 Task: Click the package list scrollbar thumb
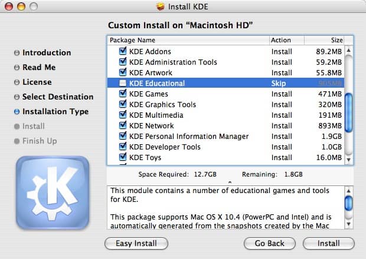[x=348, y=108]
